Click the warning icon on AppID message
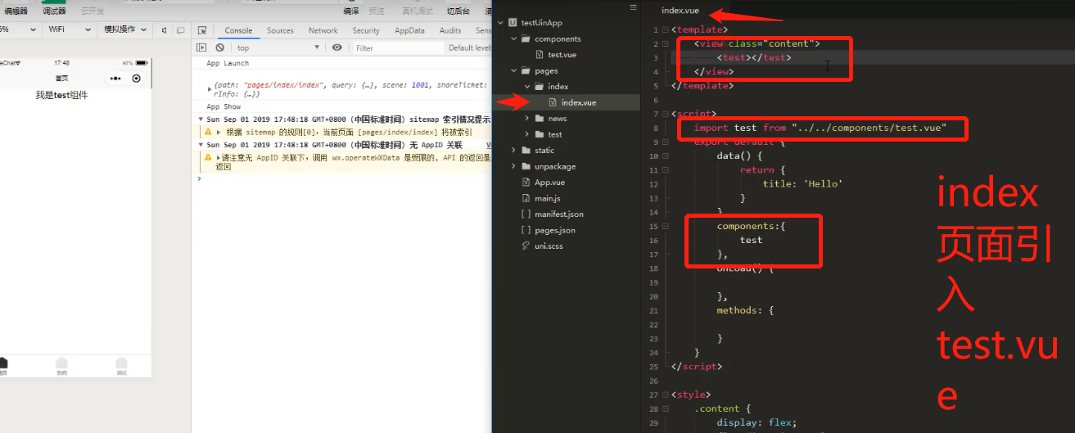 tap(208, 157)
